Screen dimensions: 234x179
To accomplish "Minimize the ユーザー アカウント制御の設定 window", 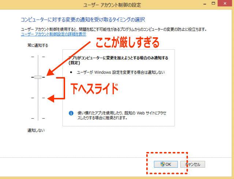I will click(x=205, y=4).
